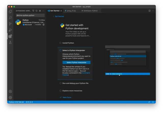Switch to the Get Started tab

(x=55, y=11)
